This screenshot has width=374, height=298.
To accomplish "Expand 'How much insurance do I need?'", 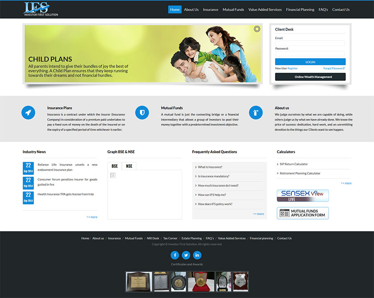I will 218,185.
